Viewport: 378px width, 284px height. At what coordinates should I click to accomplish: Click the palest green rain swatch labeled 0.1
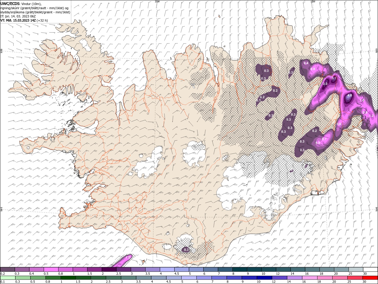pos(8,278)
